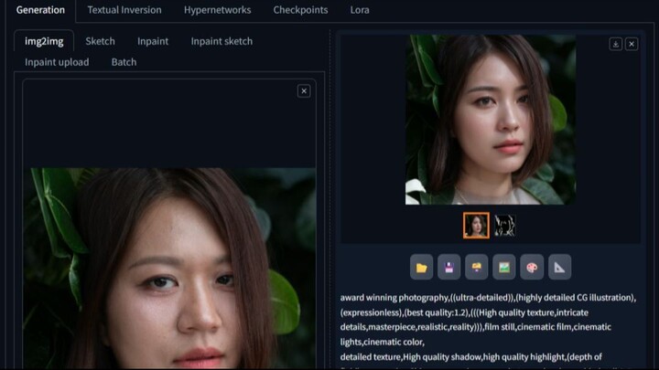
Task: Open the Hypernetworks tab
Action: coord(217,10)
